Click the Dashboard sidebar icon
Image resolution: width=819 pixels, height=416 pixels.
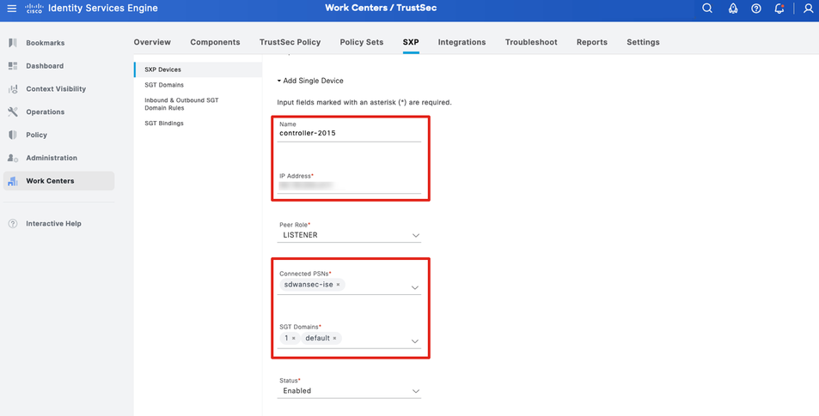click(x=13, y=66)
